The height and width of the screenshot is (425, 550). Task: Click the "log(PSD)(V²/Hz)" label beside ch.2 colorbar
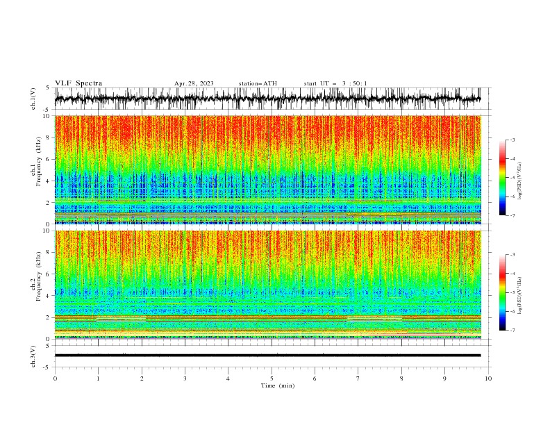[519, 296]
